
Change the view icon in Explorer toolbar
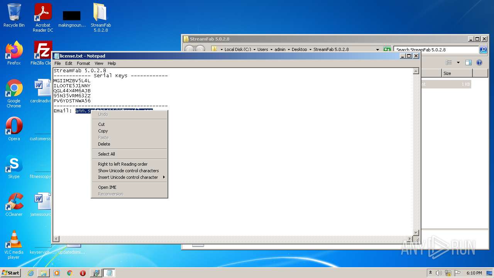tap(448, 63)
